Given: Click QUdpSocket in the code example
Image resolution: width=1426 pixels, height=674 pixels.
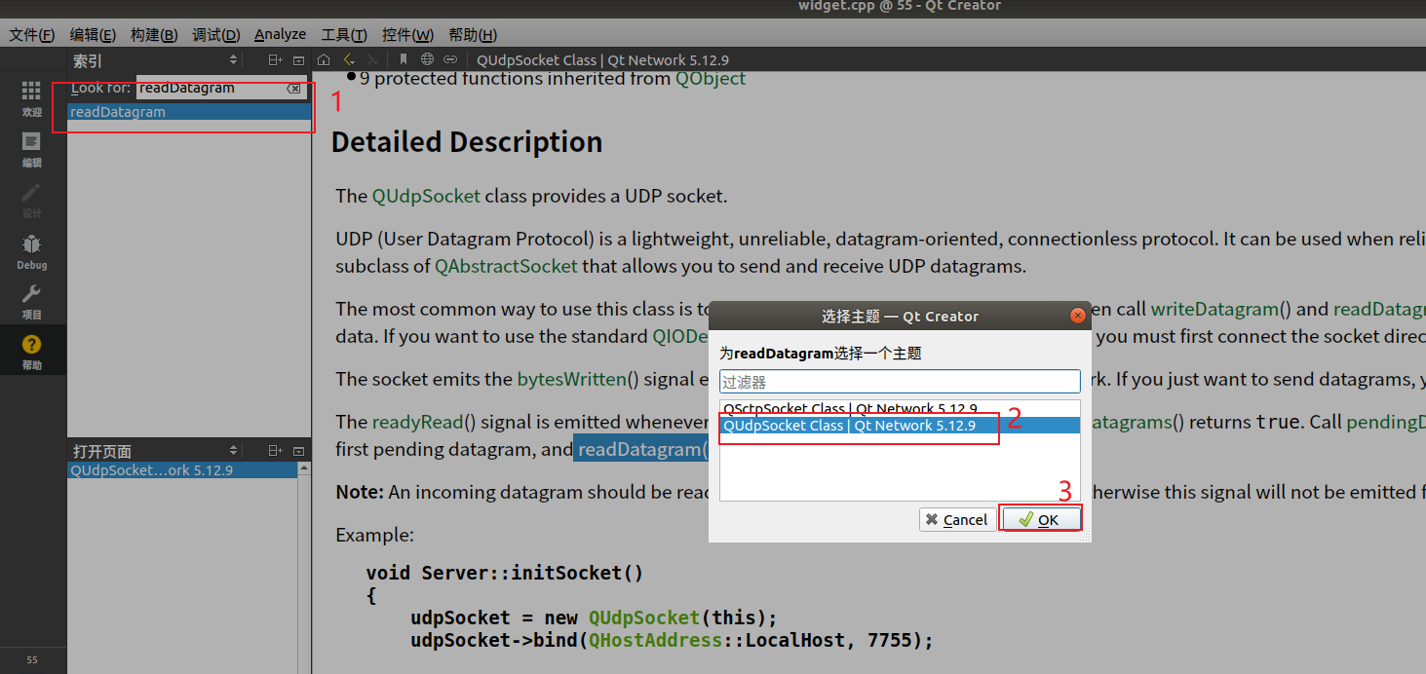Looking at the screenshot, I should 644,618.
